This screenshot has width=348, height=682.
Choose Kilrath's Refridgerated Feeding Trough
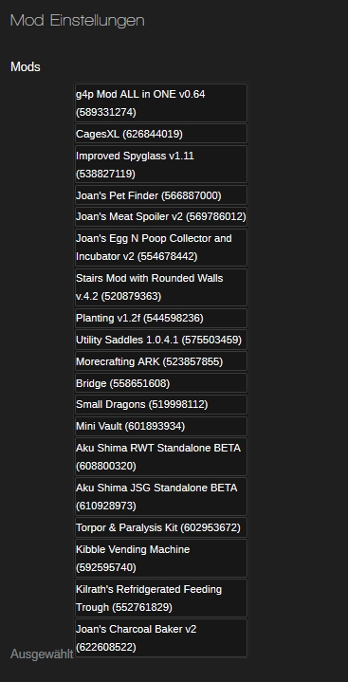click(161, 599)
